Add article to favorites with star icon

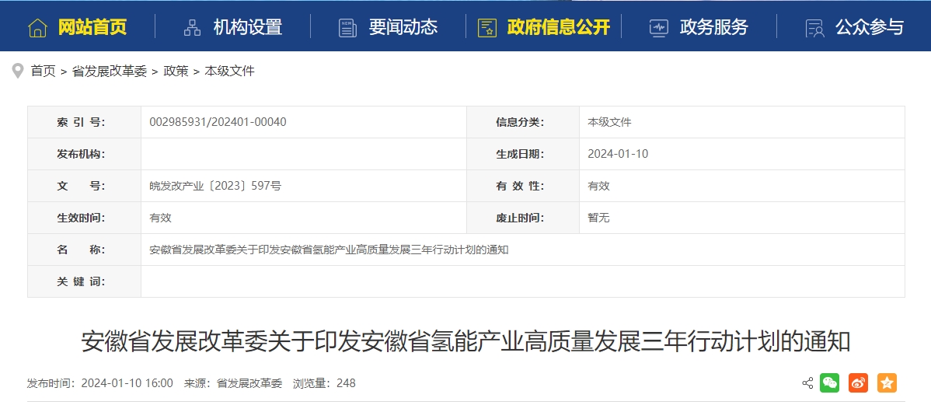pos(887,382)
